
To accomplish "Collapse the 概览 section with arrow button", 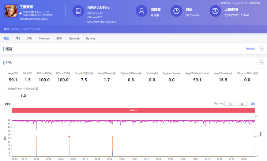I will point(261,49).
